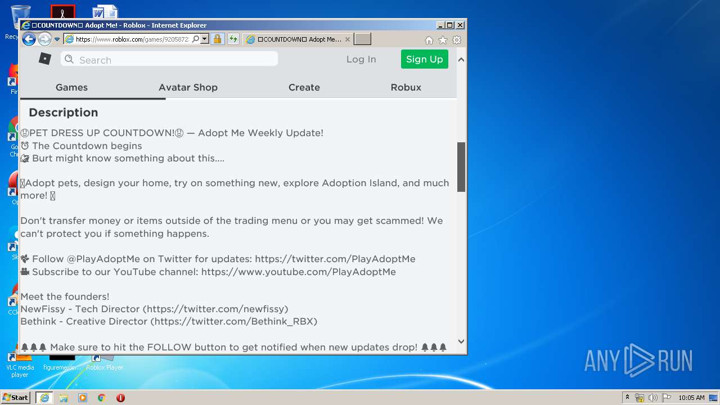Click the NewFissy Tech Director line
This screenshot has height=405, width=720.
pos(154,309)
